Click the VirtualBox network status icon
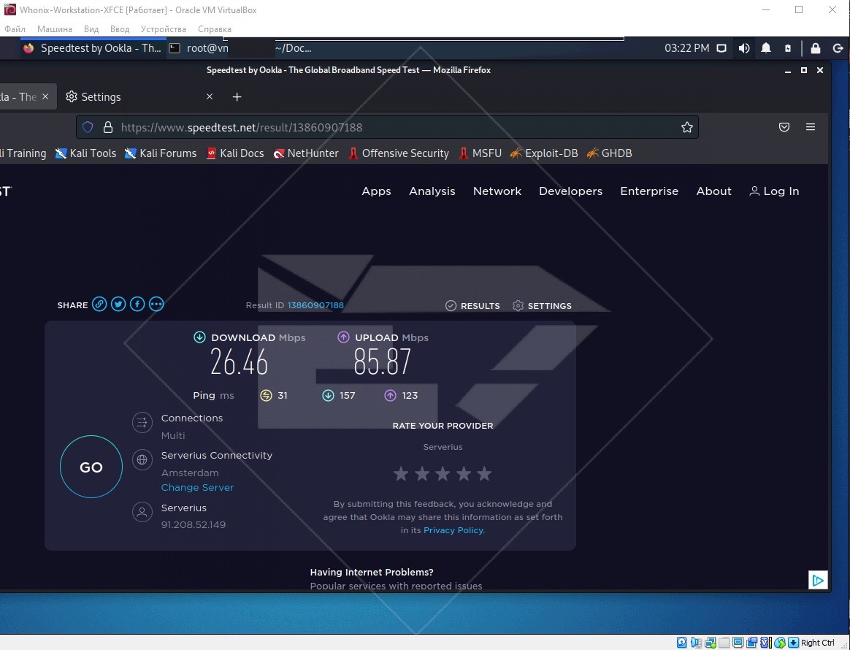The height and width of the screenshot is (650, 850). pyautogui.click(x=710, y=643)
